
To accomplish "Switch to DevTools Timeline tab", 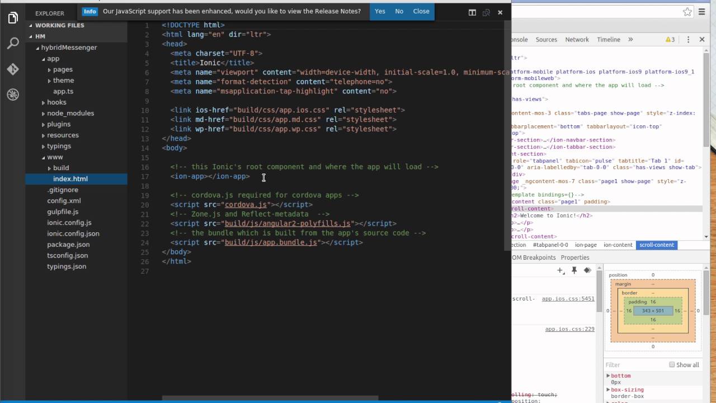I will [x=609, y=39].
